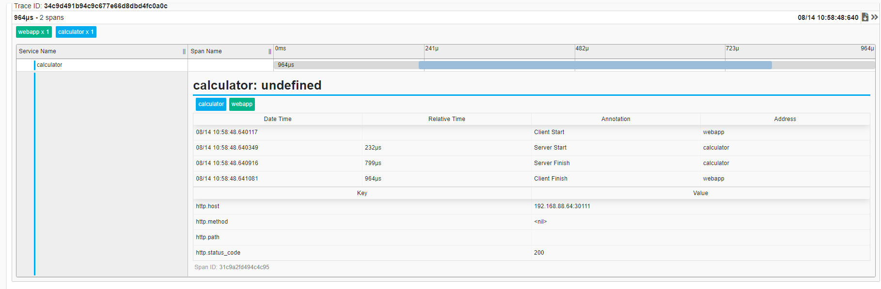This screenshot has width=881, height=289.
Task: Collapse the calculator span row
Action: click(x=49, y=65)
